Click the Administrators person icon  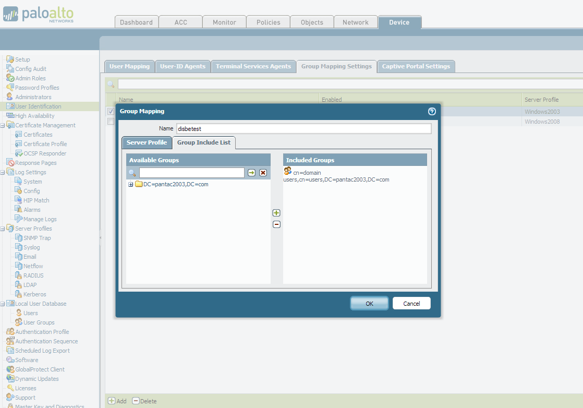[x=10, y=97]
